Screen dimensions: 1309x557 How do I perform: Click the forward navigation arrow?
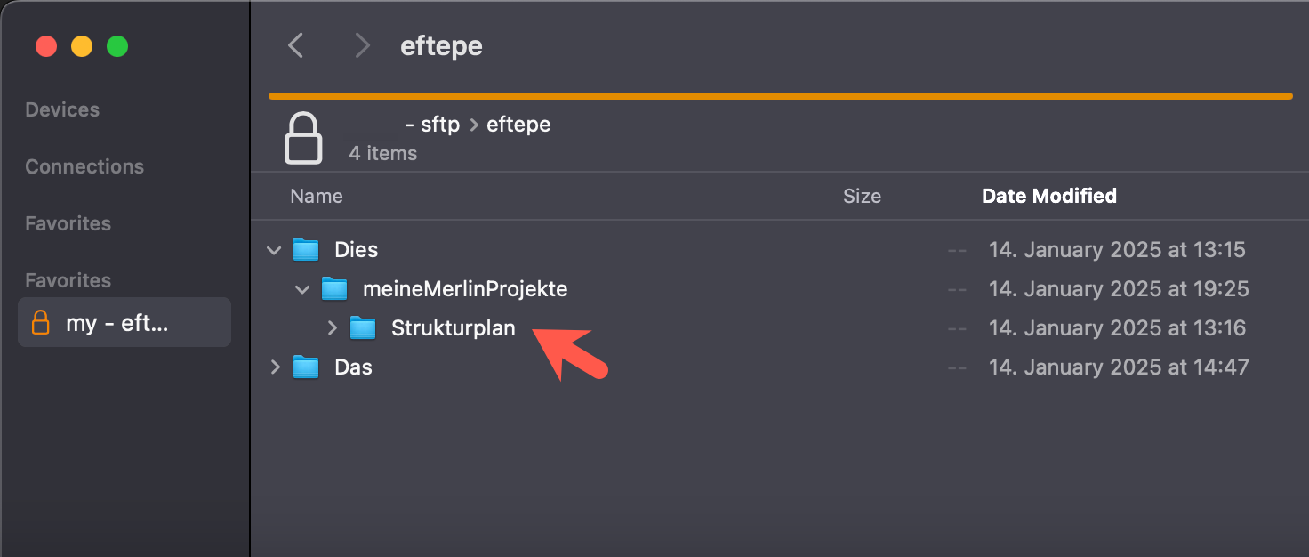(362, 44)
